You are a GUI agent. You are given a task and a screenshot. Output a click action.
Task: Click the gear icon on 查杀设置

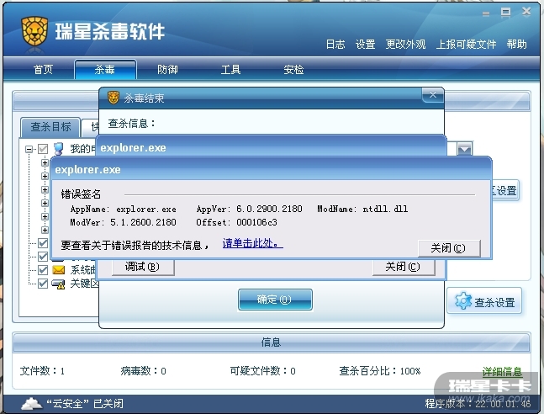click(463, 301)
